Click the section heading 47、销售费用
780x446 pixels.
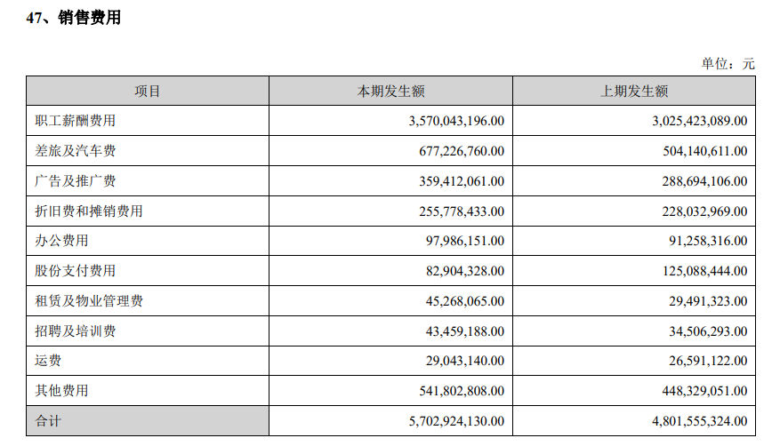tap(73, 19)
